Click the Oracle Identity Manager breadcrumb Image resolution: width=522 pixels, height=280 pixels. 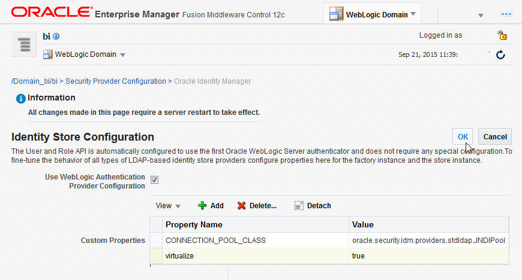pos(212,81)
